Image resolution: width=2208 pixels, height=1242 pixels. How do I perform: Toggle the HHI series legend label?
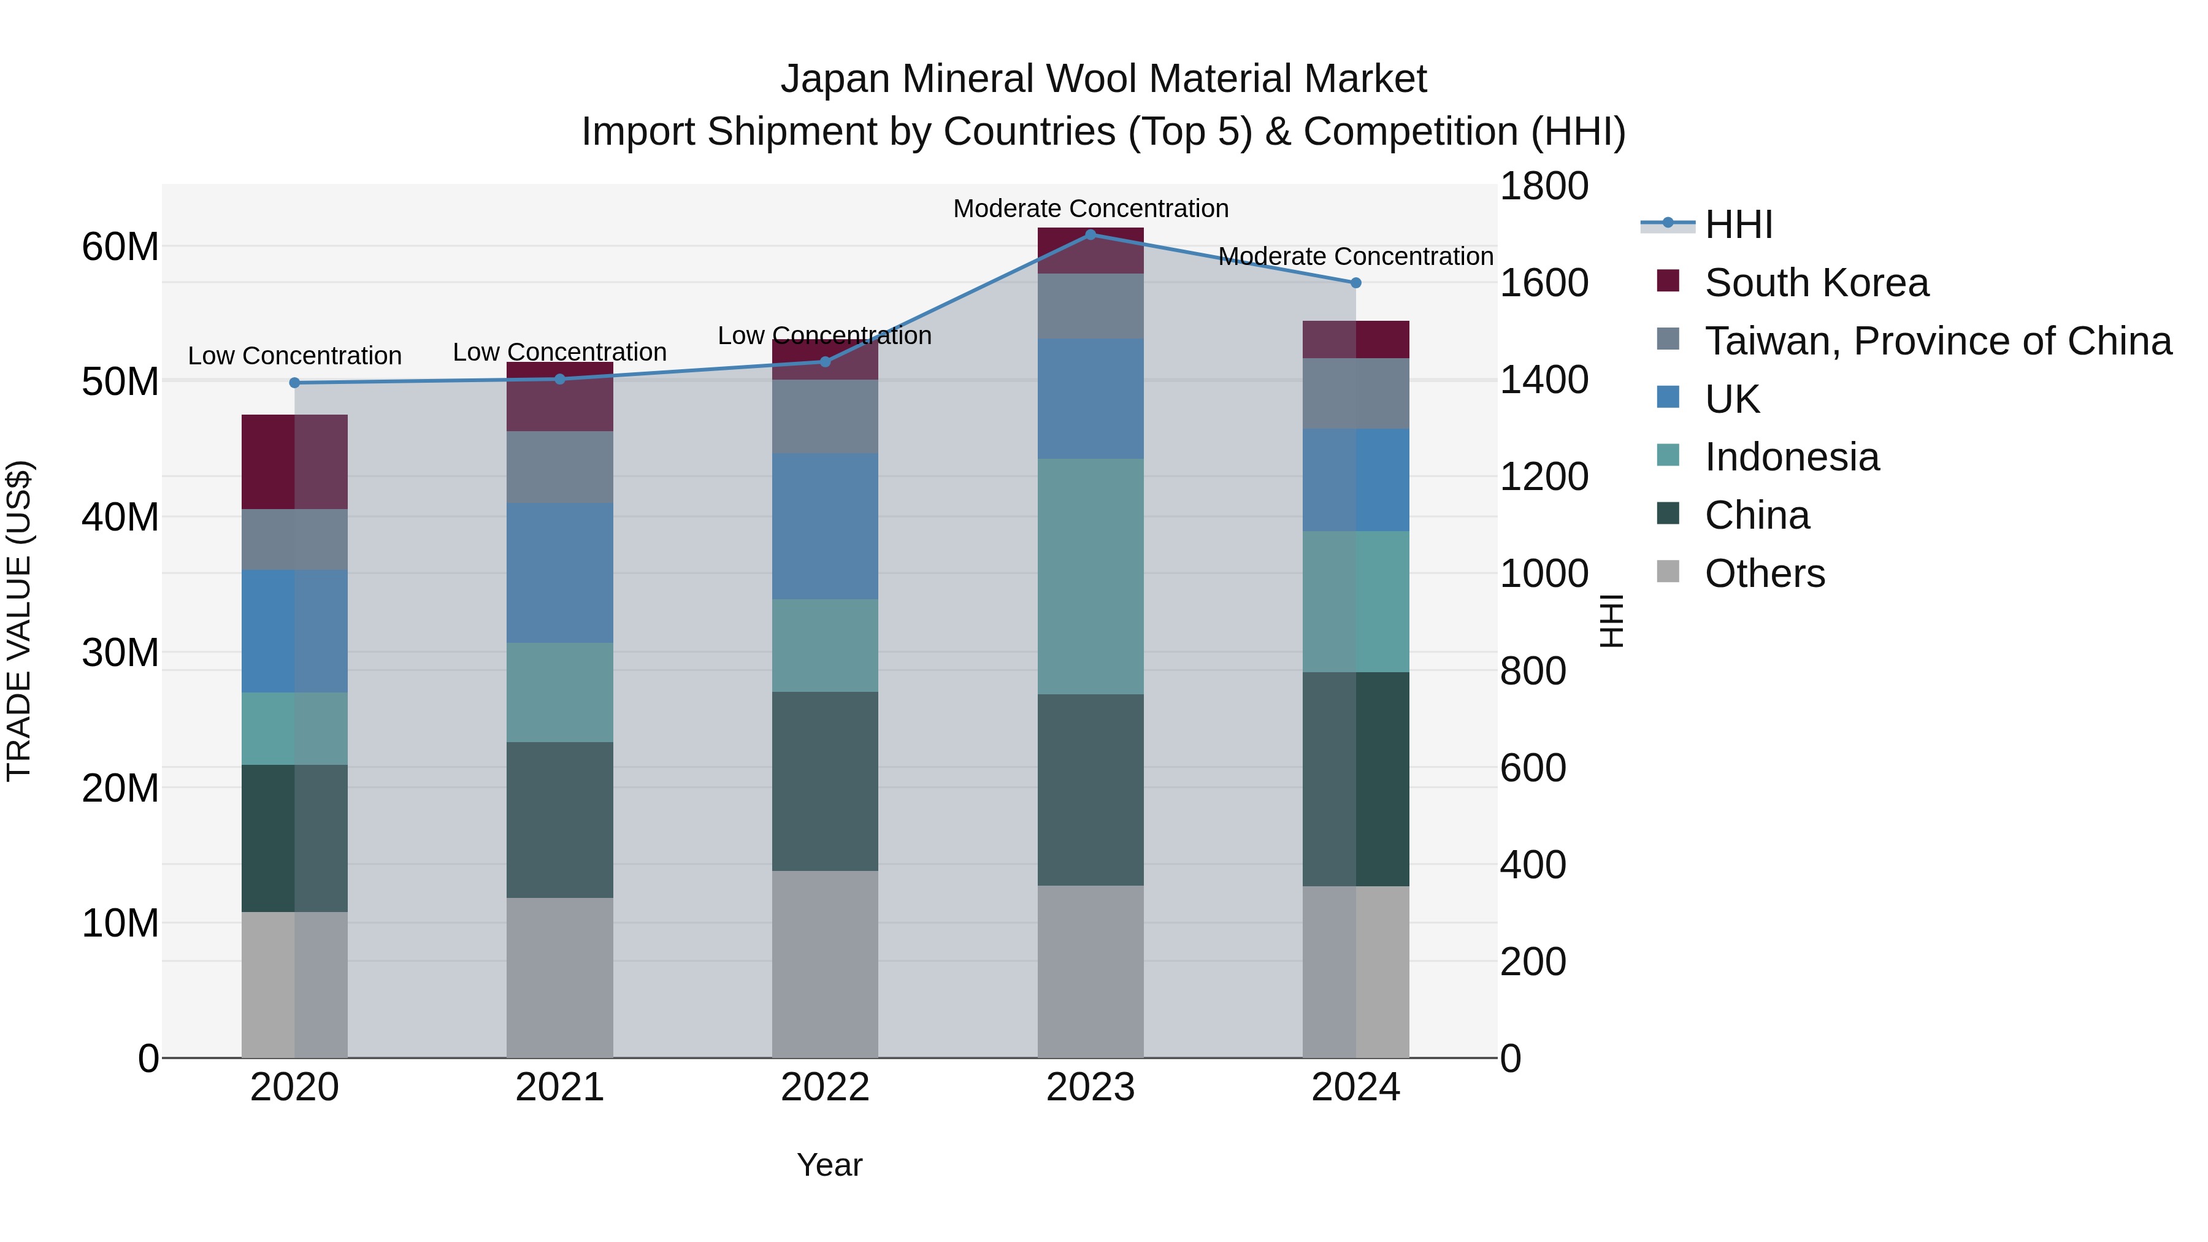click(x=1738, y=224)
